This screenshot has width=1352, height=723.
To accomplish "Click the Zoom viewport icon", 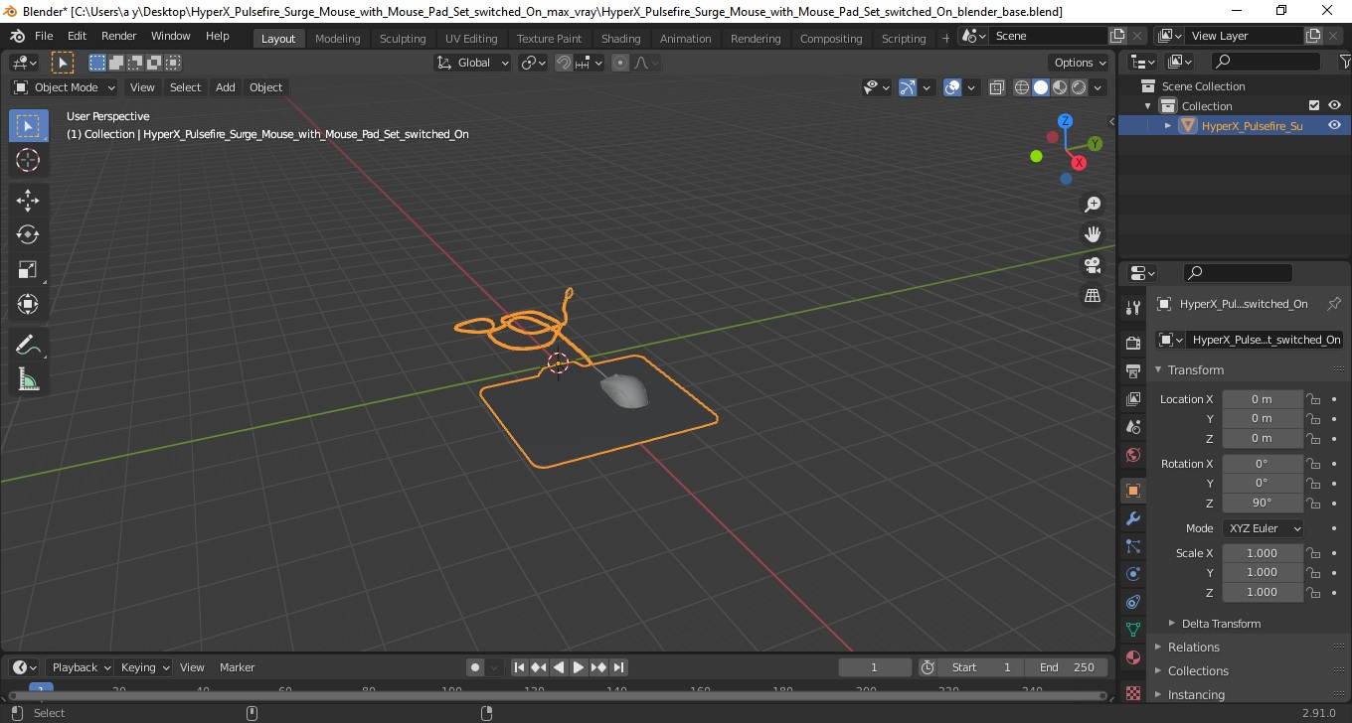I will [1093, 205].
